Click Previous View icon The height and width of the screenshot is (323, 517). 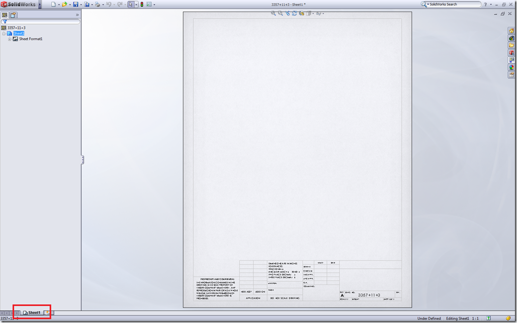288,13
